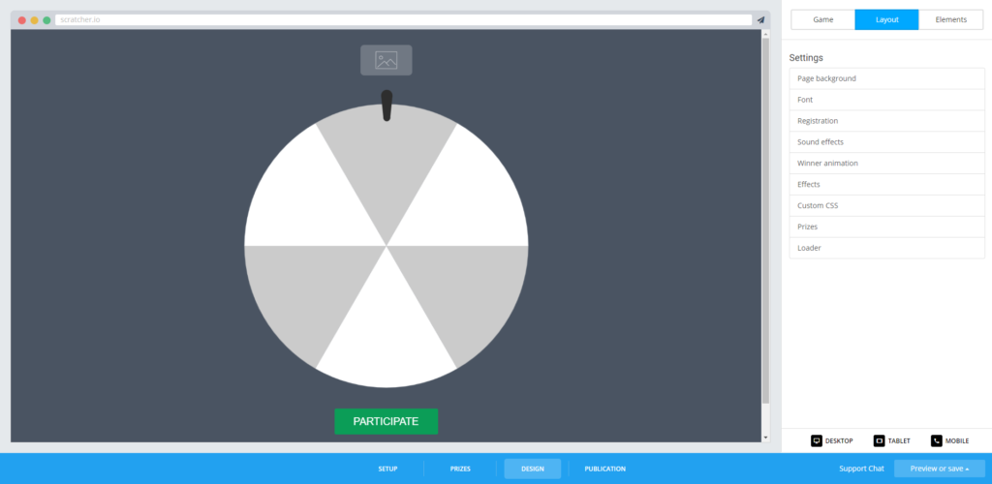Image resolution: width=992 pixels, height=484 pixels.
Task: Select the Layout tab
Action: tap(886, 19)
